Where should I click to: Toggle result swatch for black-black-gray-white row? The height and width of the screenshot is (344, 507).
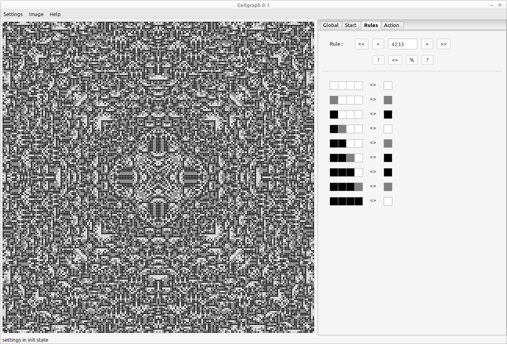click(388, 158)
